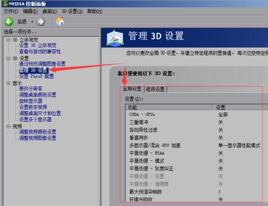Screen dimensions: 268x206
Task: Open 设置 PhysX 配置 link
Action: (x=37, y=76)
